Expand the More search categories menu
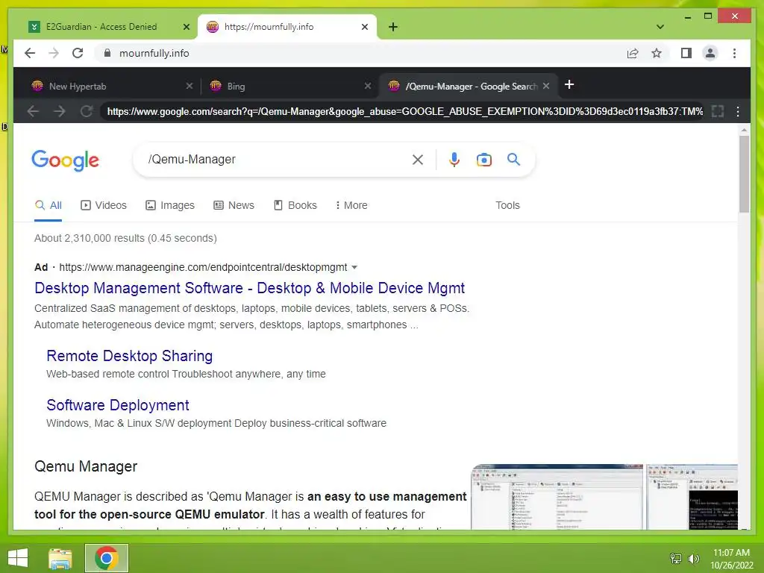This screenshot has width=764, height=573. [x=351, y=206]
